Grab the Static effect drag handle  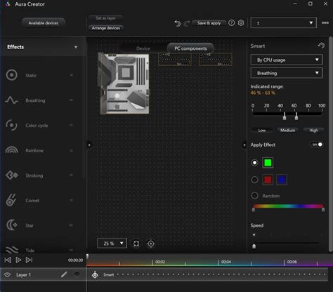point(71,75)
